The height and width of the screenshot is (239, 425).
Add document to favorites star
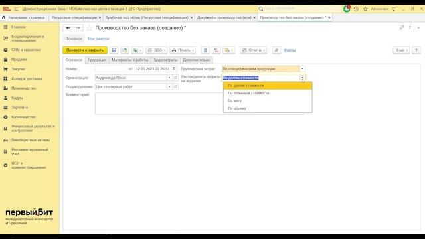click(x=90, y=28)
